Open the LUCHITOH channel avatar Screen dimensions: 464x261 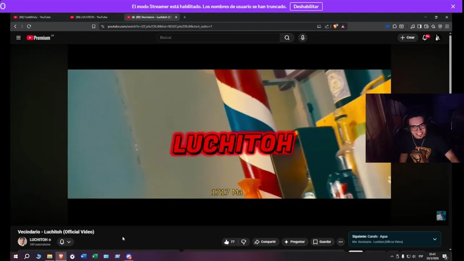tap(22, 241)
